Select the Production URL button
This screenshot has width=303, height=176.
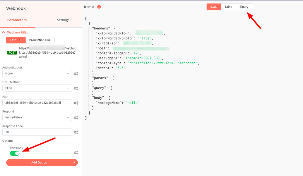point(40,40)
